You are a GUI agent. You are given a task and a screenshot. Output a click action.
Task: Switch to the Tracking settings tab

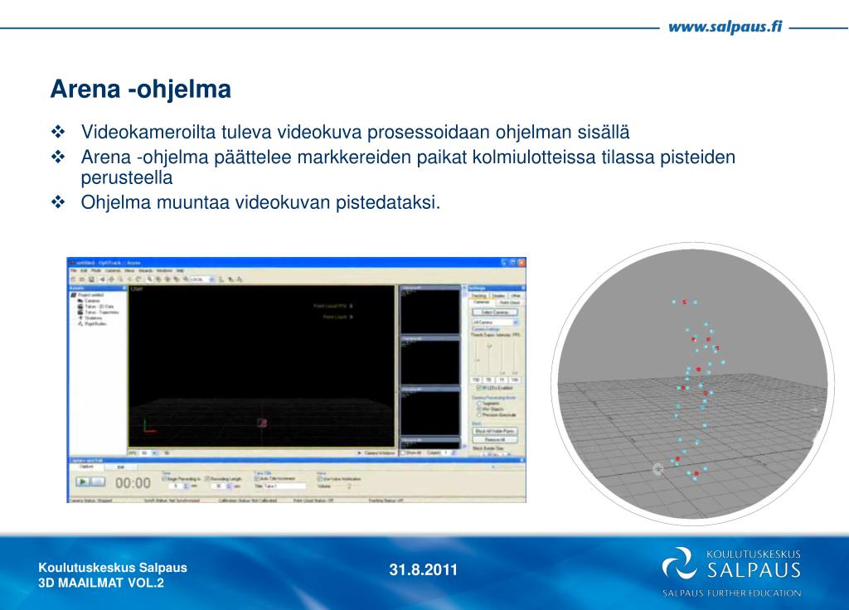coord(478,296)
